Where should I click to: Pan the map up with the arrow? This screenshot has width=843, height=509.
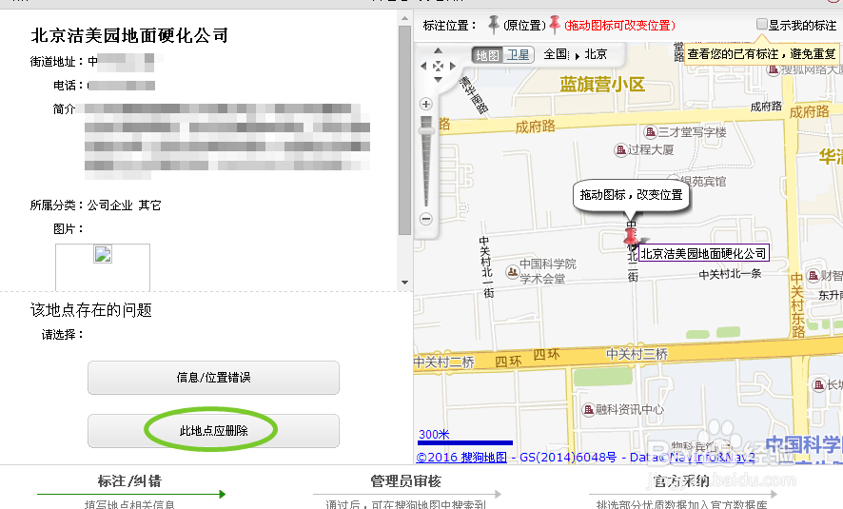click(x=439, y=51)
